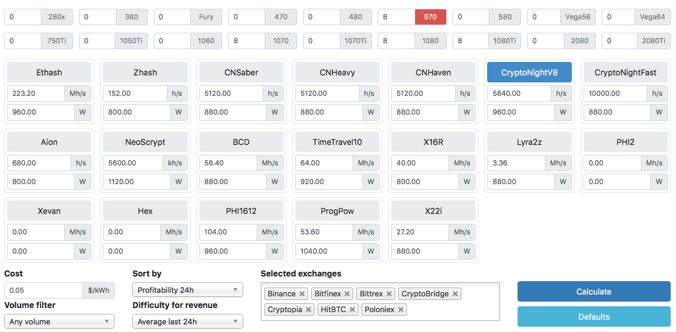Remove the Bittrex exchange tag
Screen dimensions: 676x332
point(389,293)
